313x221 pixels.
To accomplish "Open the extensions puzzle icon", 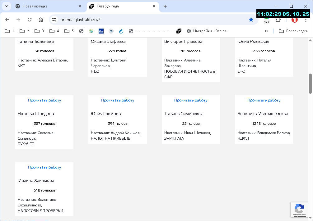I will [x=278, y=20].
